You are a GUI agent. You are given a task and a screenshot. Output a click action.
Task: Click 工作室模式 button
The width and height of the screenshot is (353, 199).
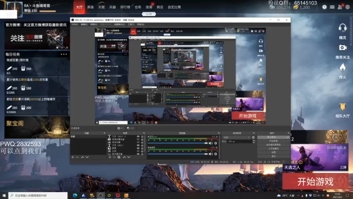pos(273,149)
